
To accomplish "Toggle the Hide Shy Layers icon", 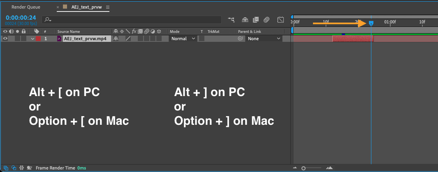I will [245, 20].
